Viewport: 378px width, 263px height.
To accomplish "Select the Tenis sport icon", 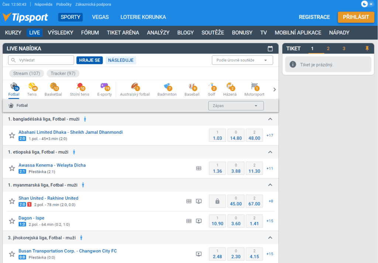I will (x=32, y=89).
